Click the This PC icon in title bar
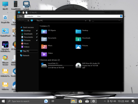This screenshot has height=104, width=138. pyautogui.click(x=19, y=12)
